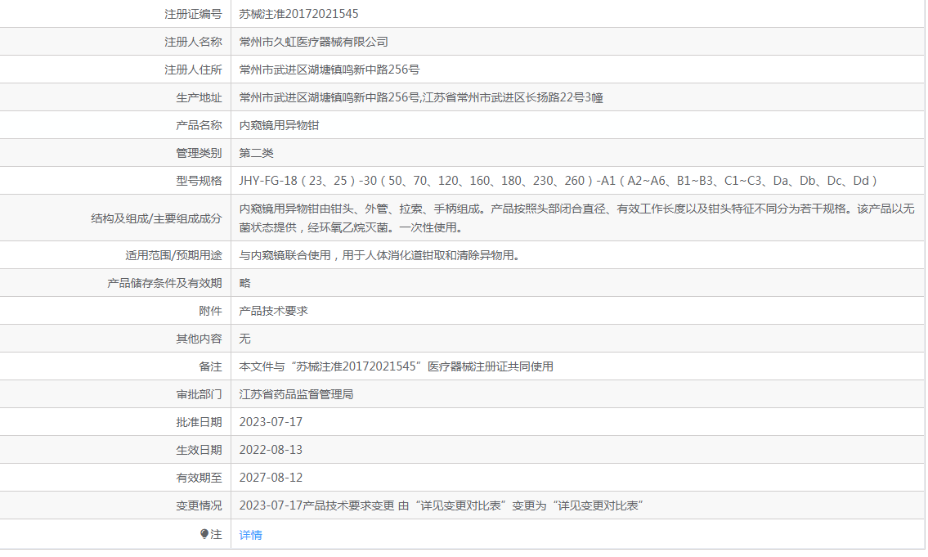Click registrant address 常州市武进区湖塘镇鸣新中路256号

[x=329, y=70]
